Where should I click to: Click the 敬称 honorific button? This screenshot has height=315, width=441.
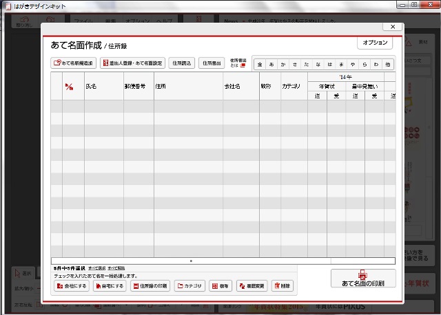coord(220,285)
